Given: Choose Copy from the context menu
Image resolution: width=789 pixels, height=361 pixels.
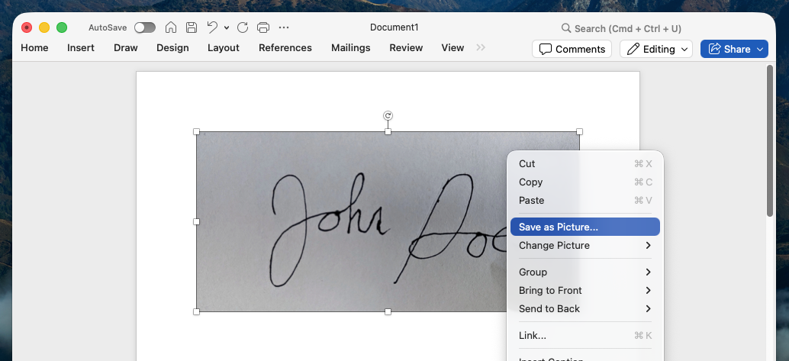Looking at the screenshot, I should pyautogui.click(x=585, y=182).
